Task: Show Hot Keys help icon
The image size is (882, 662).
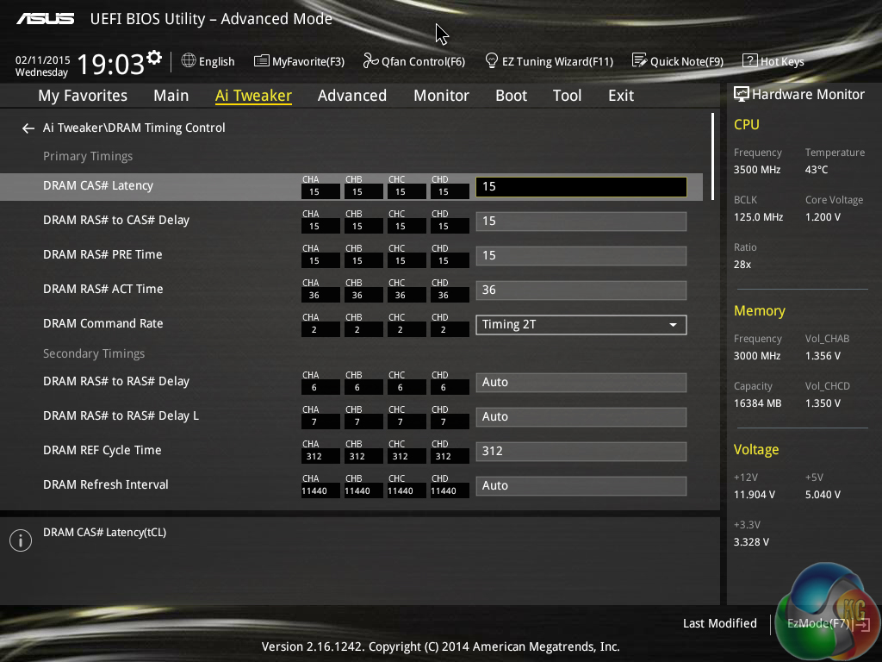Action: click(749, 61)
